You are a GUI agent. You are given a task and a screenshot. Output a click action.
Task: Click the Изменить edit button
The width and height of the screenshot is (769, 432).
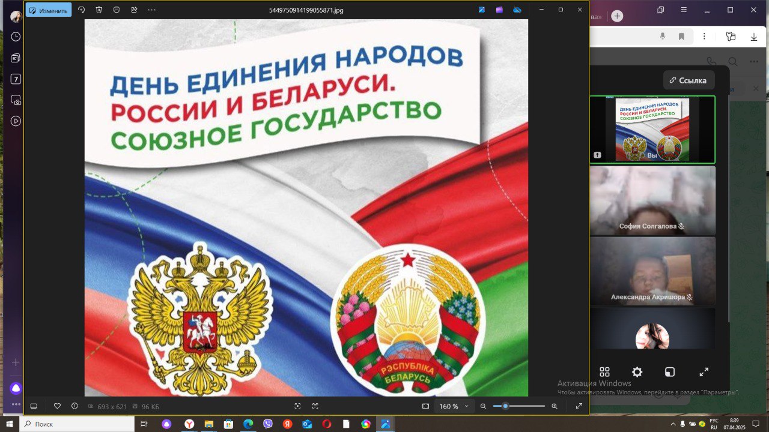coord(49,10)
